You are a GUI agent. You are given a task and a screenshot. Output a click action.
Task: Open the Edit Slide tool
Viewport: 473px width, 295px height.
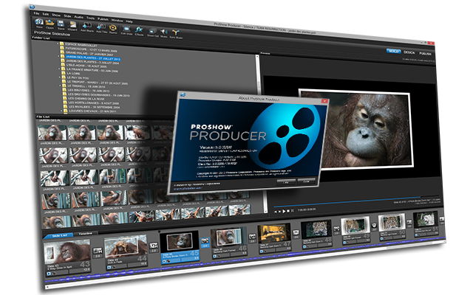point(126,30)
